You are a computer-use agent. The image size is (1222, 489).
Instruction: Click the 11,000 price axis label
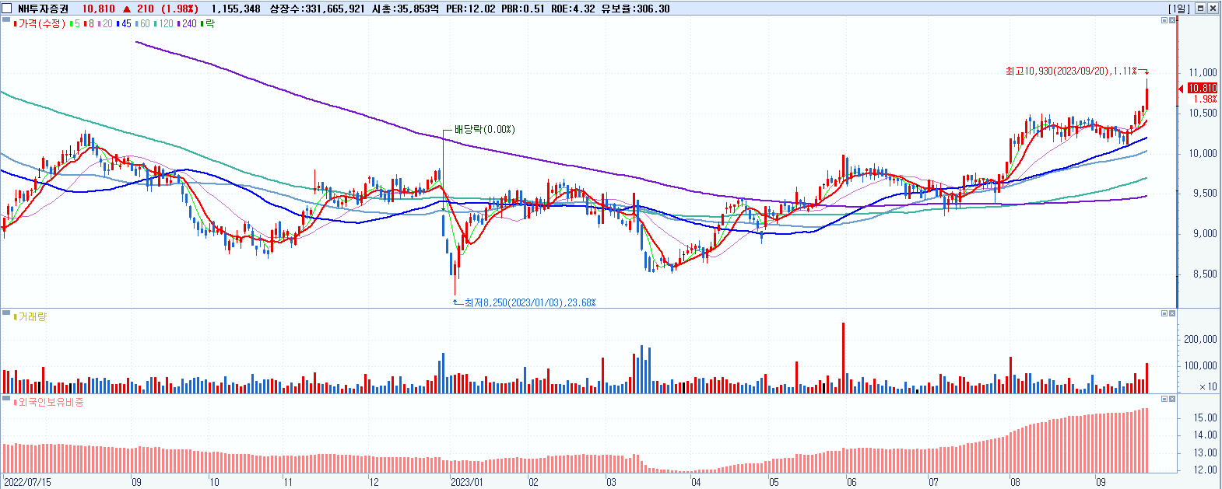pos(1203,72)
